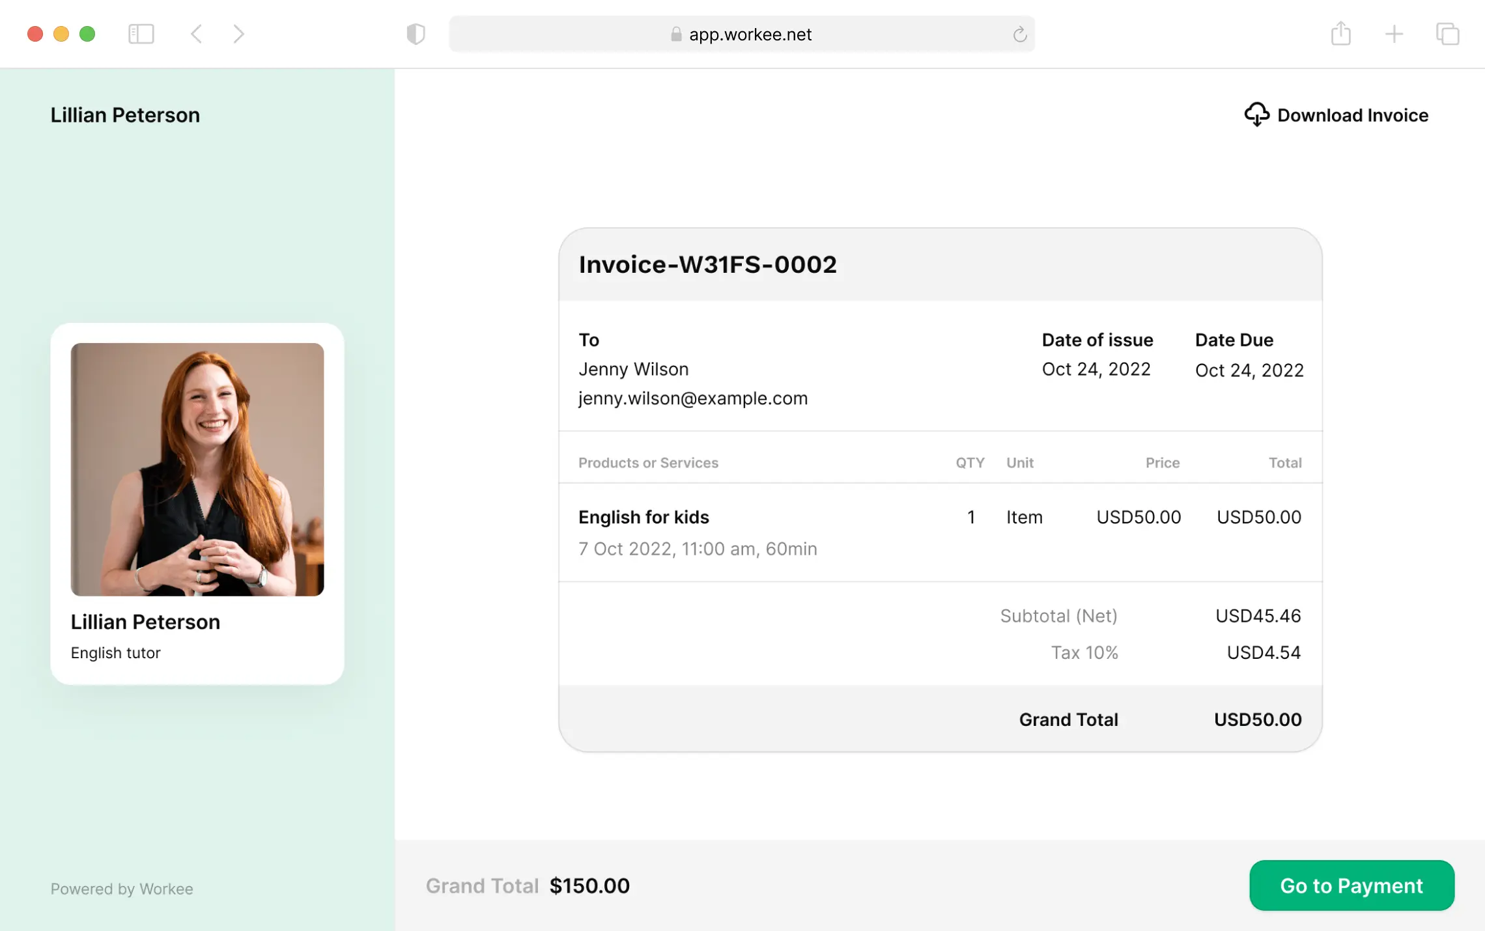The image size is (1485, 931).
Task: Click the reload/refresh icon in browser
Action: click(x=1019, y=35)
